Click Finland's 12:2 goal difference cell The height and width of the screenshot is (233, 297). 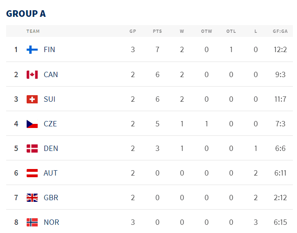point(280,50)
